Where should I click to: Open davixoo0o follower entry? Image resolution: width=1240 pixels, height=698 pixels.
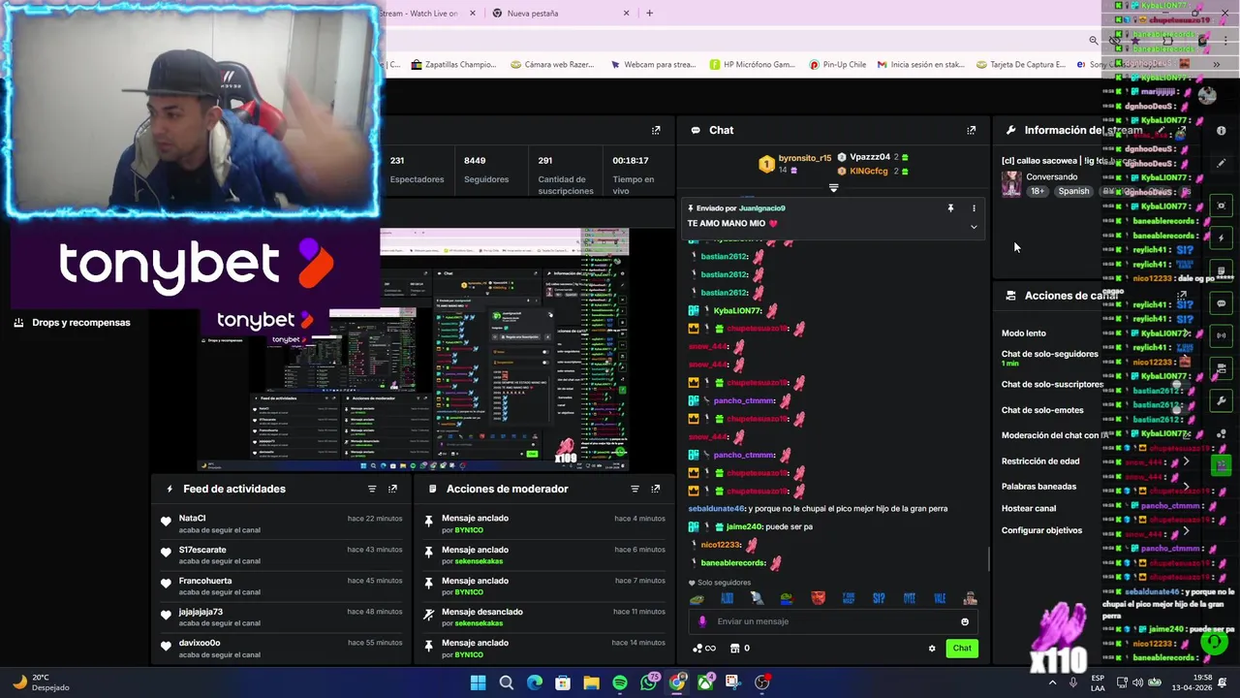coord(281,648)
